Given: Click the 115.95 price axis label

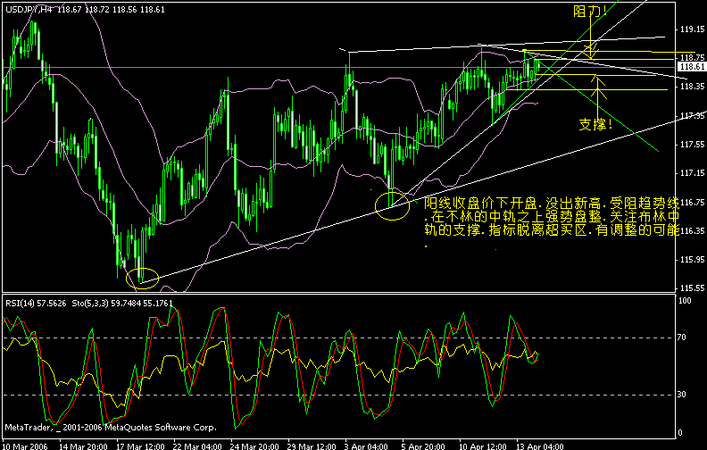Looking at the screenshot, I should [692, 260].
